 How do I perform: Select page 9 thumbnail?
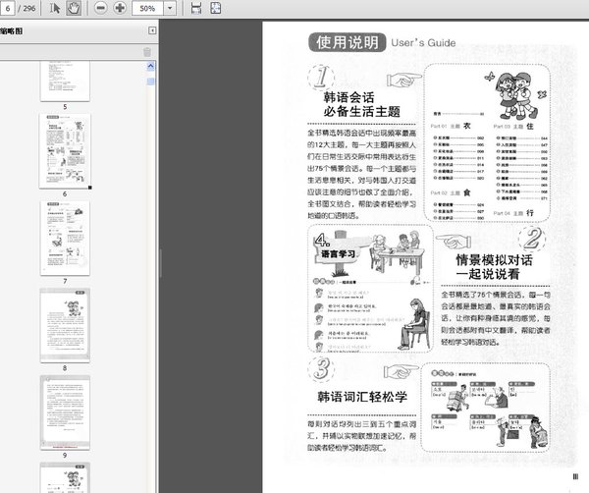click(x=65, y=412)
